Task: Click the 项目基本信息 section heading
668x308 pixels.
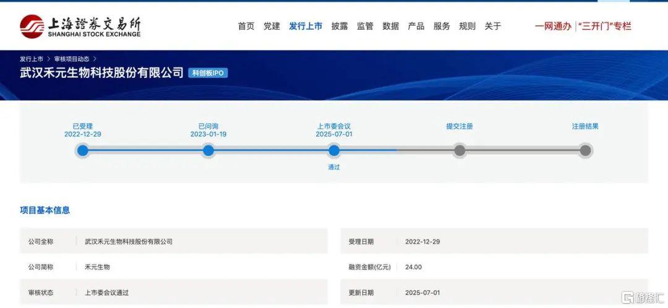Action: 45,210
